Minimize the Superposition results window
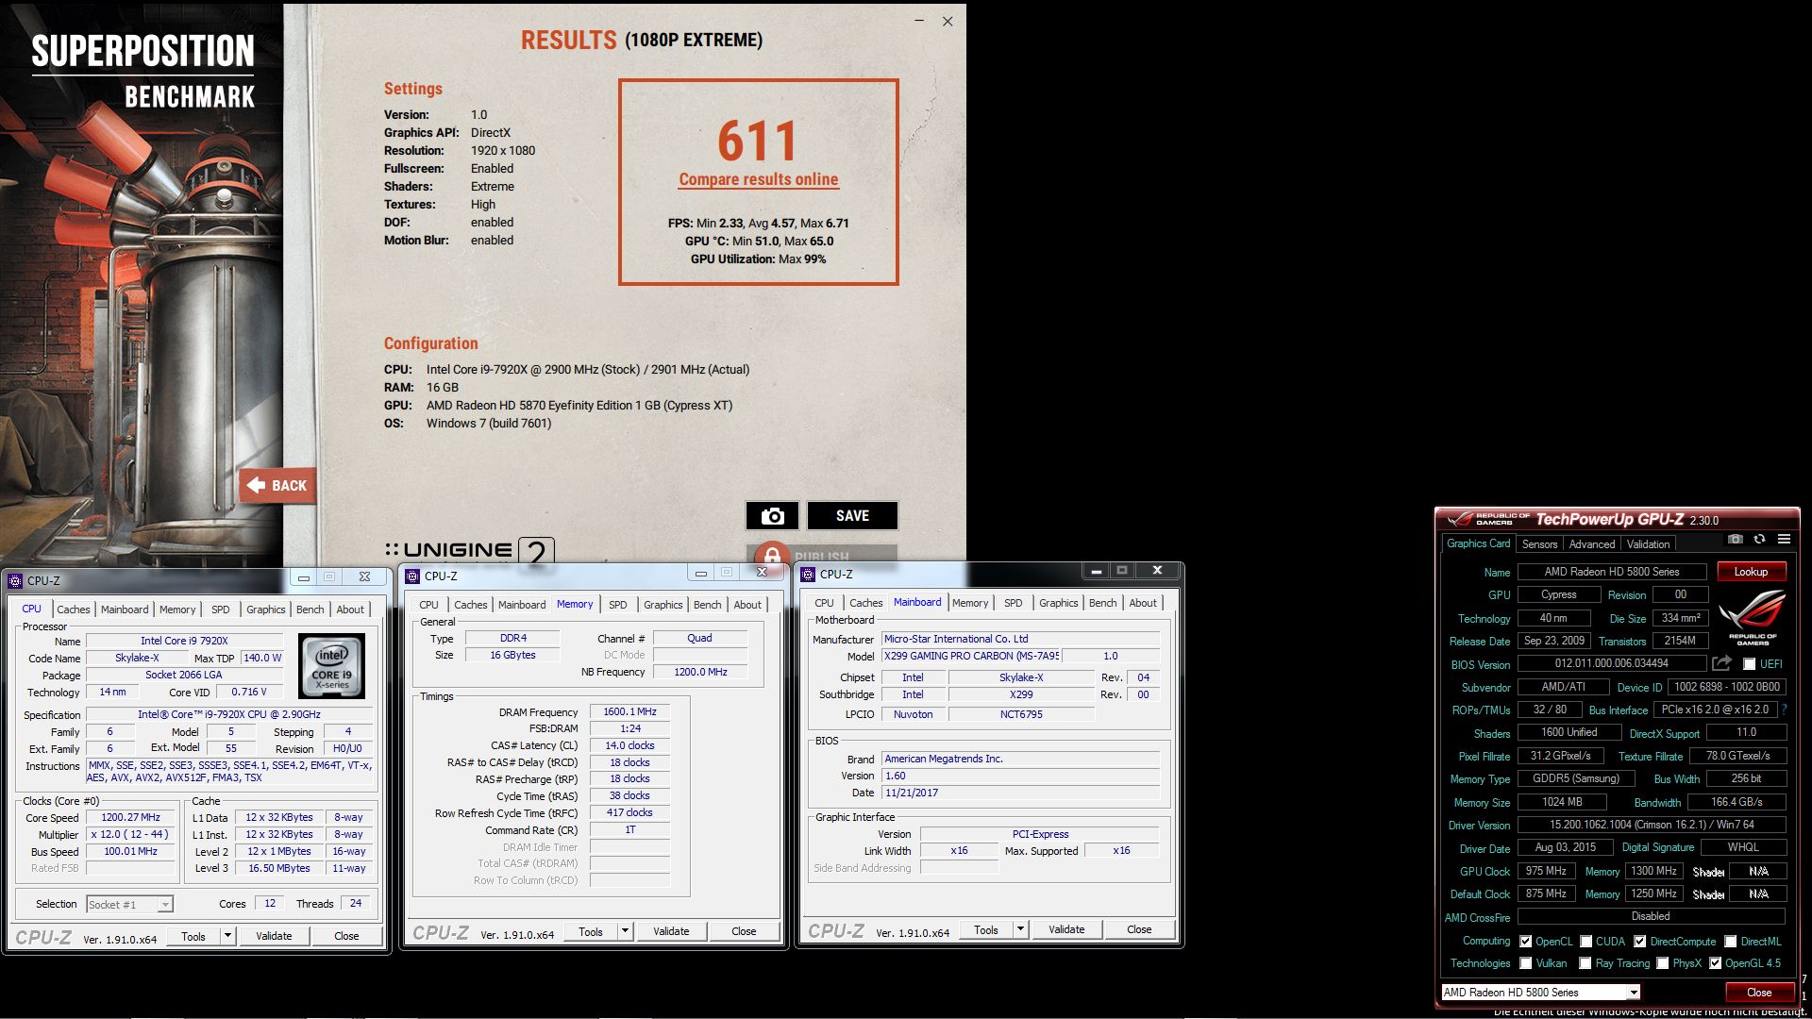This screenshot has height=1019, width=1812. (919, 21)
